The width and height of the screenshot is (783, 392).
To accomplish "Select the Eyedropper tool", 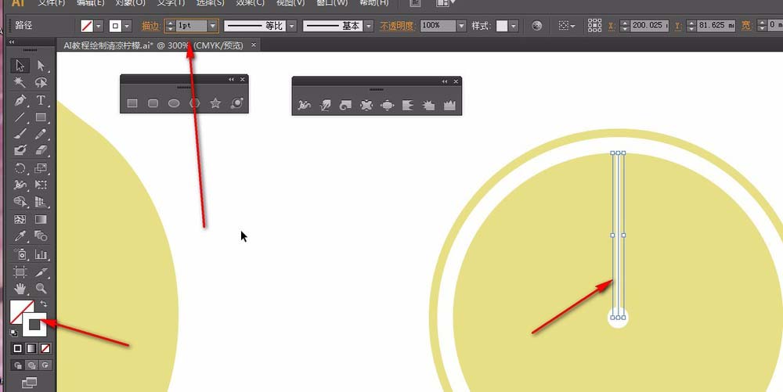I will click(x=20, y=236).
